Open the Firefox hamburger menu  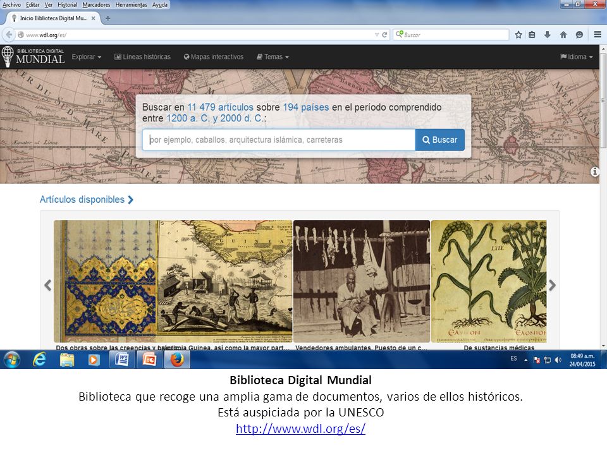coord(598,35)
